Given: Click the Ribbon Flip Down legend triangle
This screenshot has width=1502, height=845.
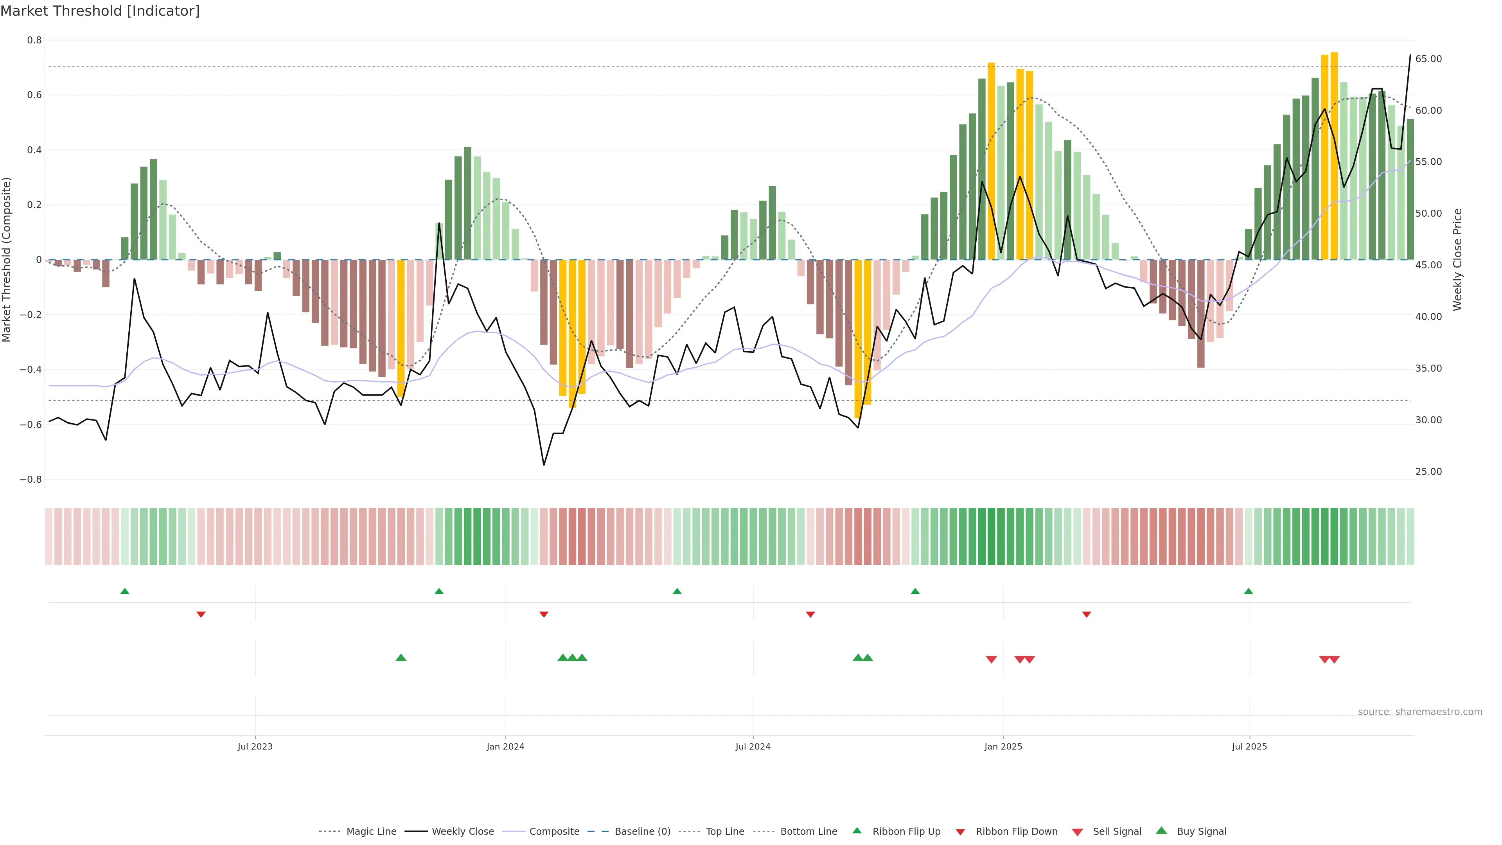Looking at the screenshot, I should click(x=960, y=832).
